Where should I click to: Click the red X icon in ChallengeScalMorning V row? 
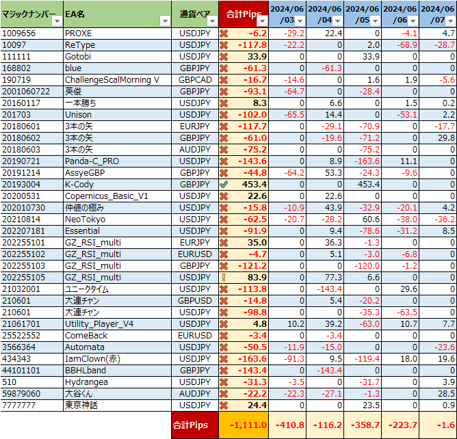pyautogui.click(x=224, y=80)
